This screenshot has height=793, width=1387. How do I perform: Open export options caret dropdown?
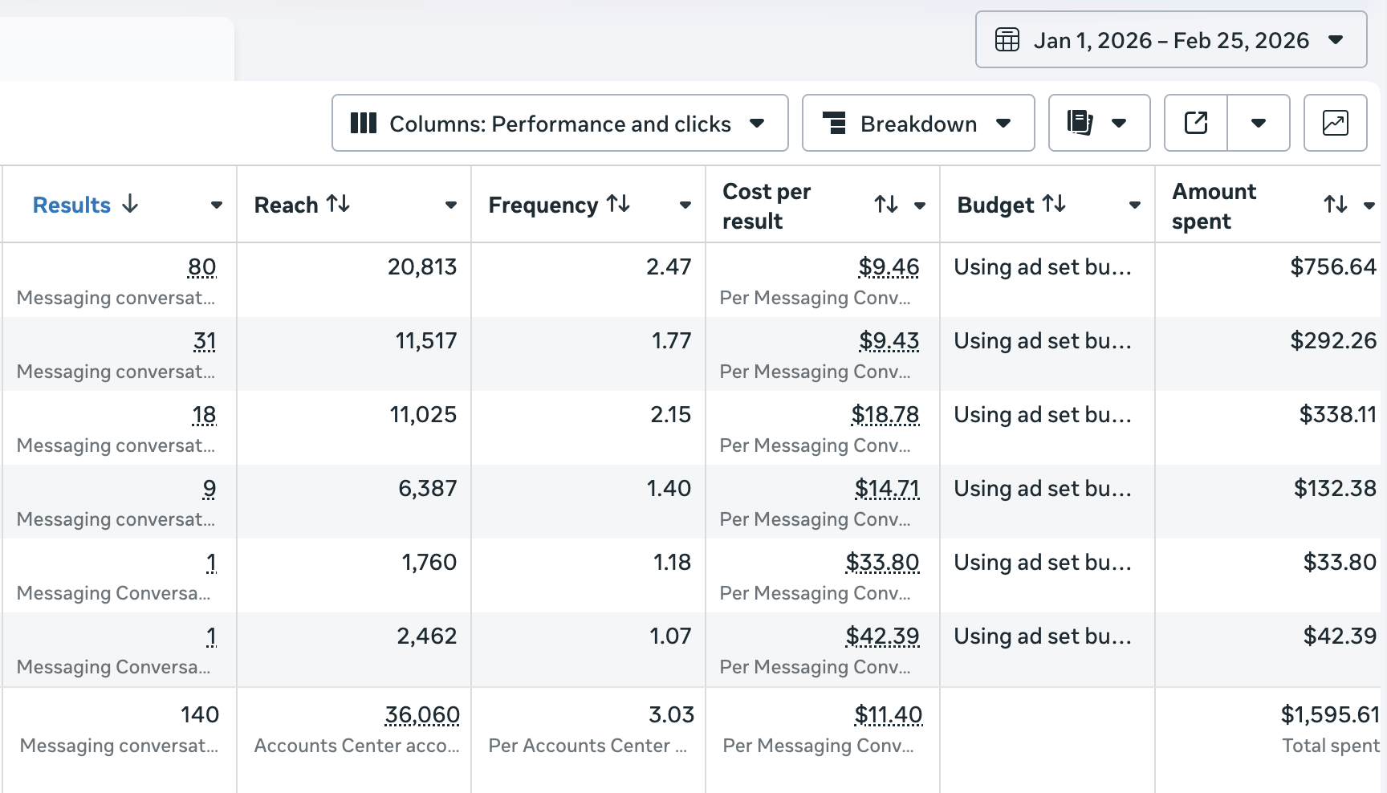coord(1258,123)
